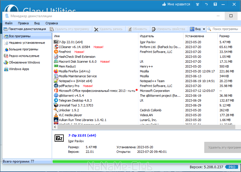Click the CCleaner icon in the list
Image resolution: width=241 pixels, height=172 pixels.
(56, 47)
